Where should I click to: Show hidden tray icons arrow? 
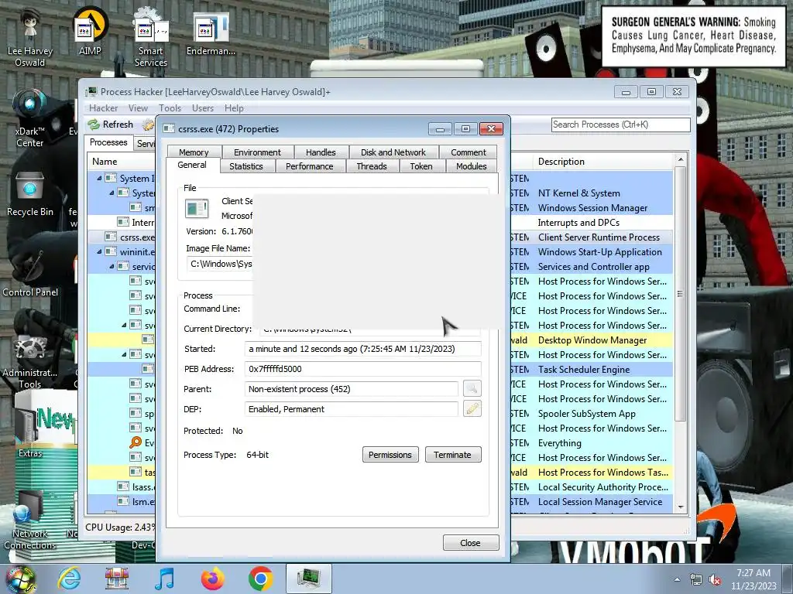(x=677, y=580)
